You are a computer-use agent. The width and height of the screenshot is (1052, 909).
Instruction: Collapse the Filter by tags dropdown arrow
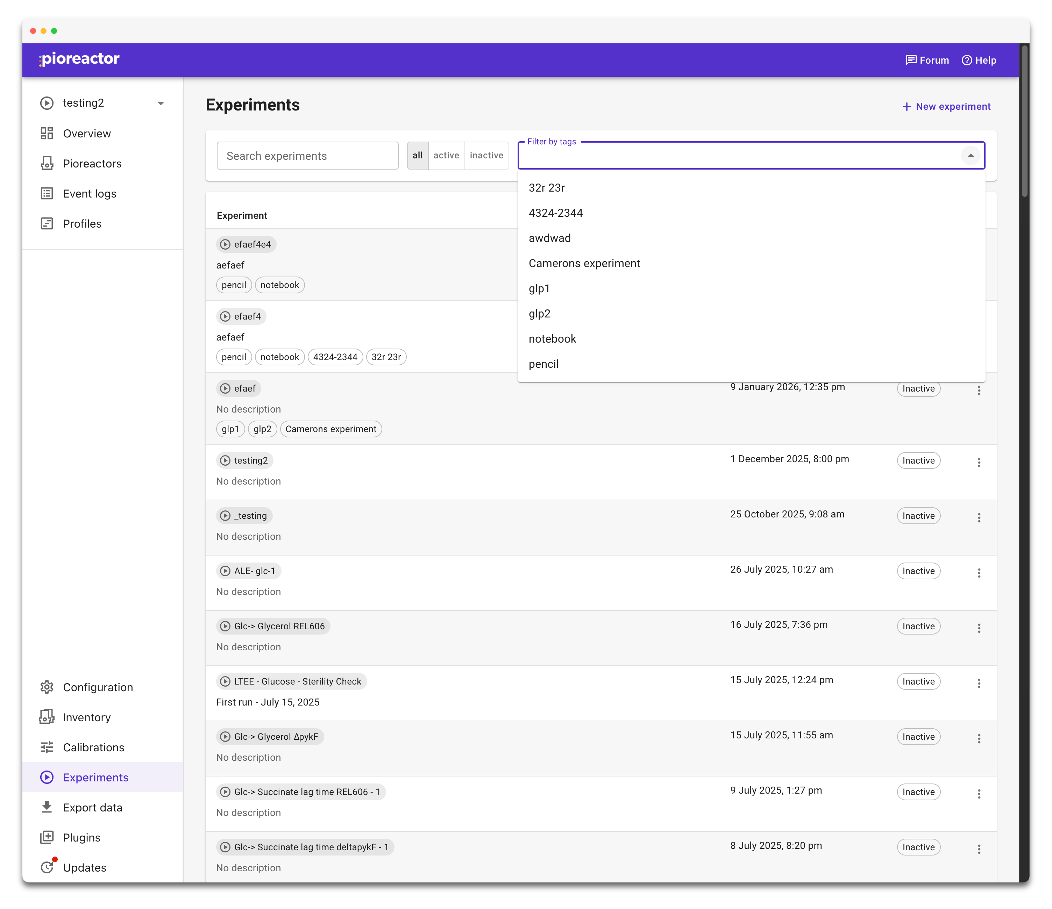coord(970,155)
